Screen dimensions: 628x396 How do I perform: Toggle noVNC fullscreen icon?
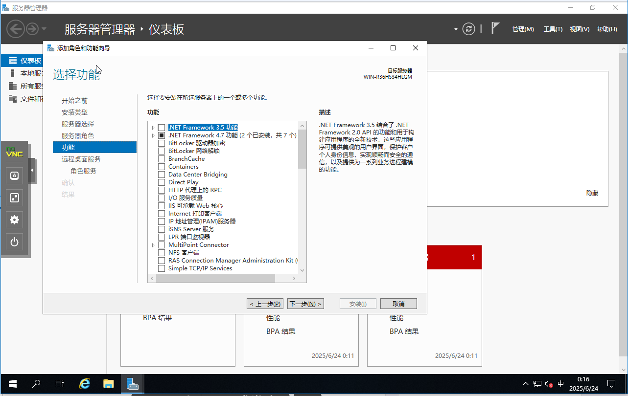14,198
